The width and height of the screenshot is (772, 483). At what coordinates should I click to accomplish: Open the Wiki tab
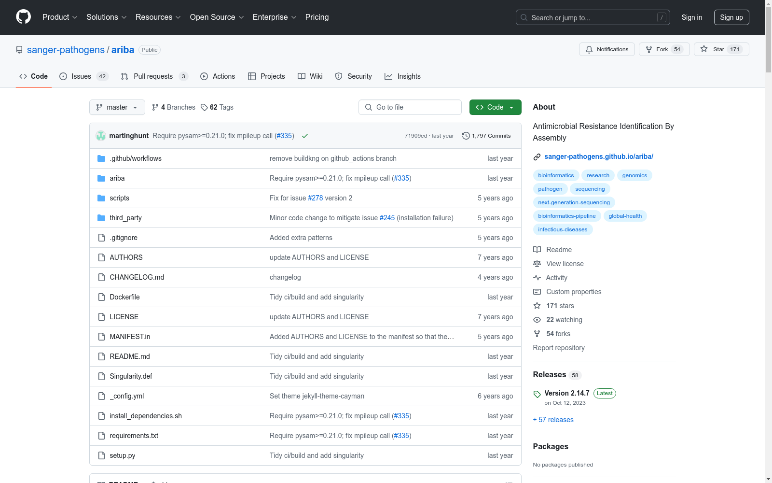(310, 76)
